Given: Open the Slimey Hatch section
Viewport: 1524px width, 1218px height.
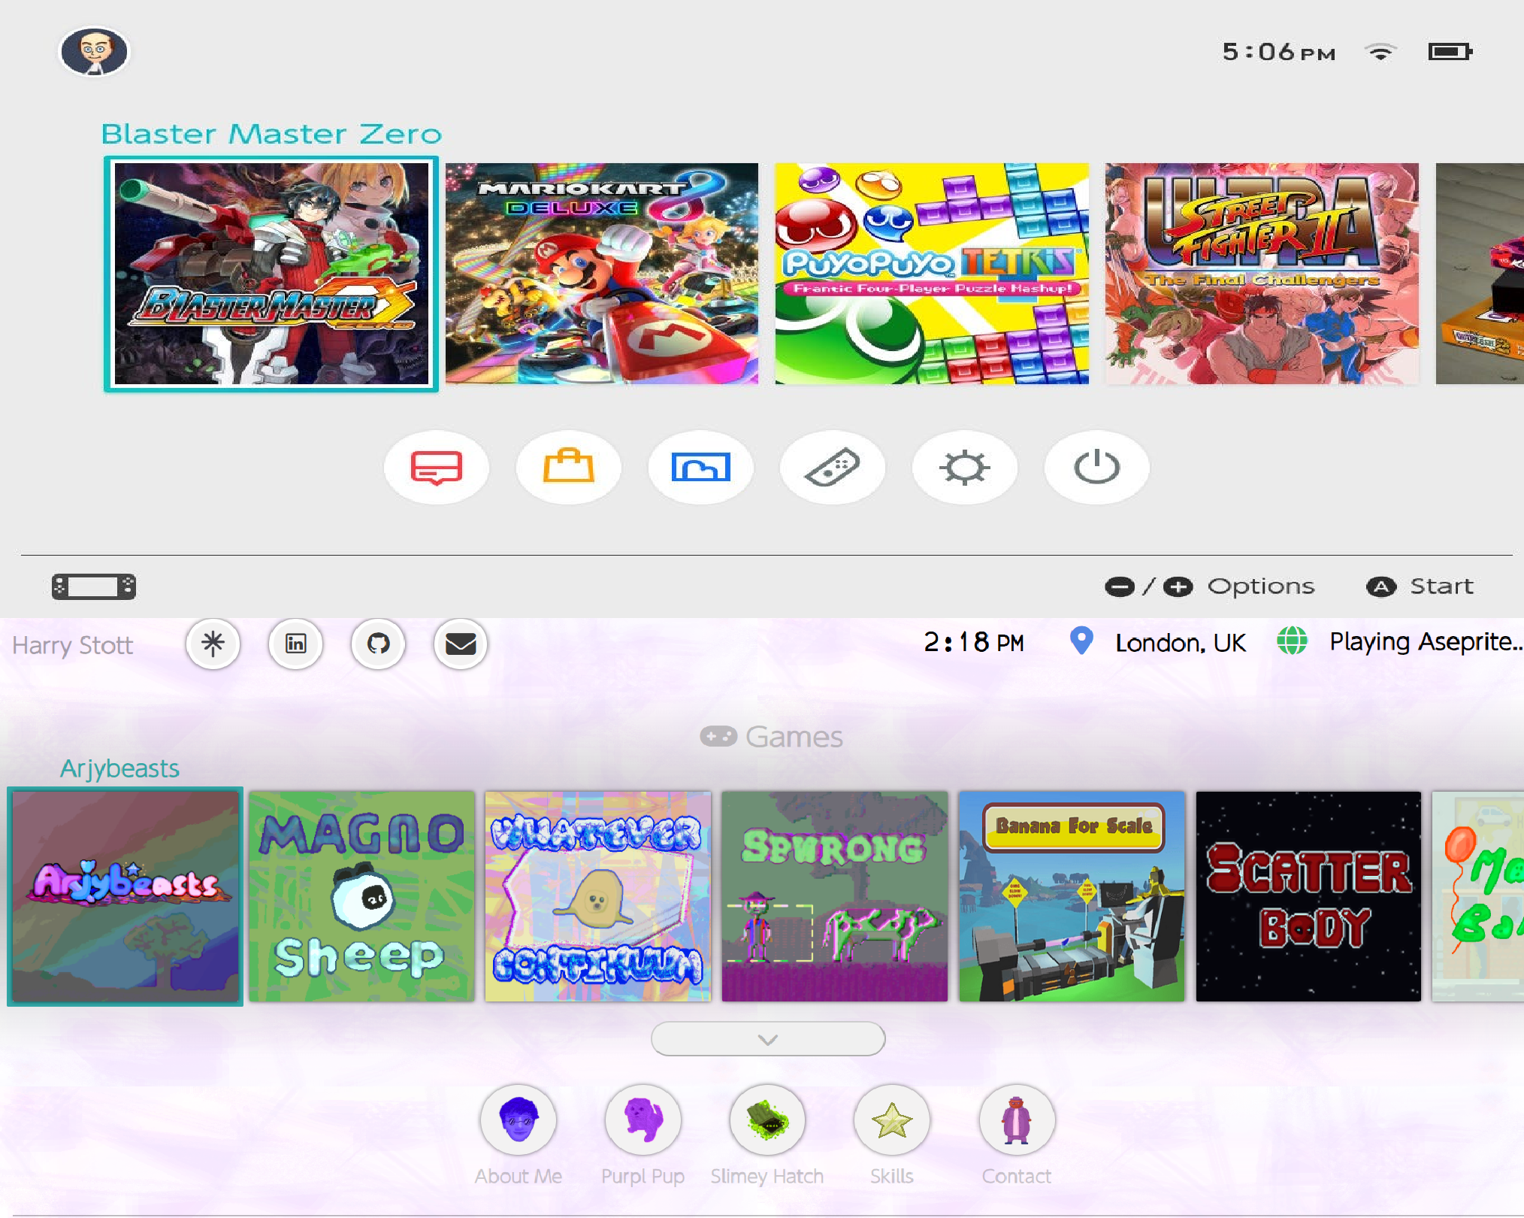Looking at the screenshot, I should (767, 1120).
